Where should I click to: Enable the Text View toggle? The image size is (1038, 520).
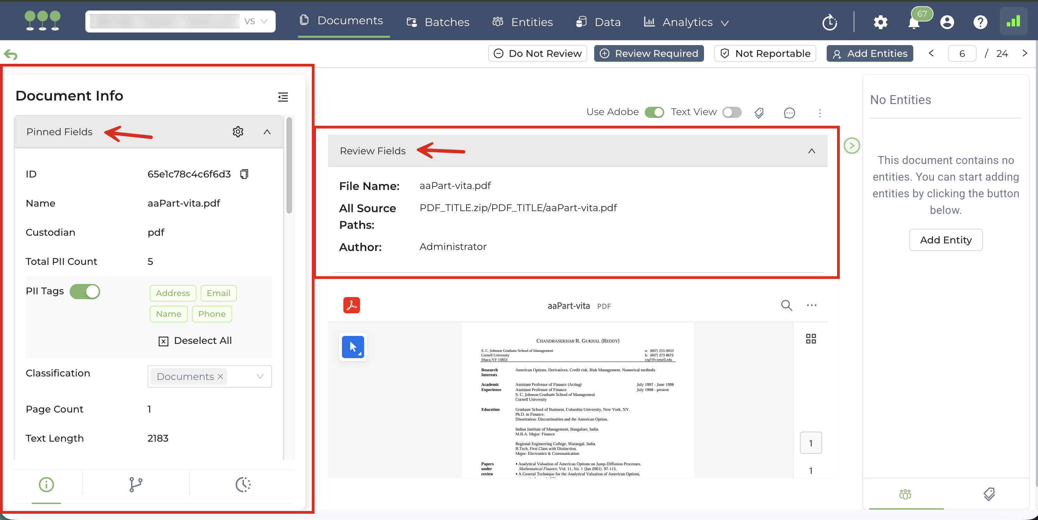point(732,112)
